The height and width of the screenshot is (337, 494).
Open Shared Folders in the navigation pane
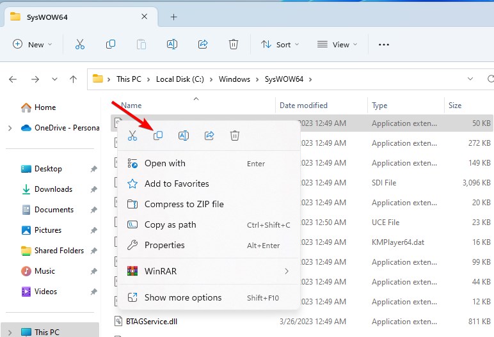click(x=60, y=251)
